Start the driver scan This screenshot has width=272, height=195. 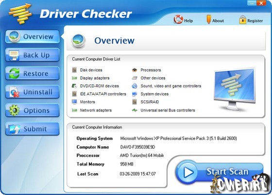coord(219,172)
